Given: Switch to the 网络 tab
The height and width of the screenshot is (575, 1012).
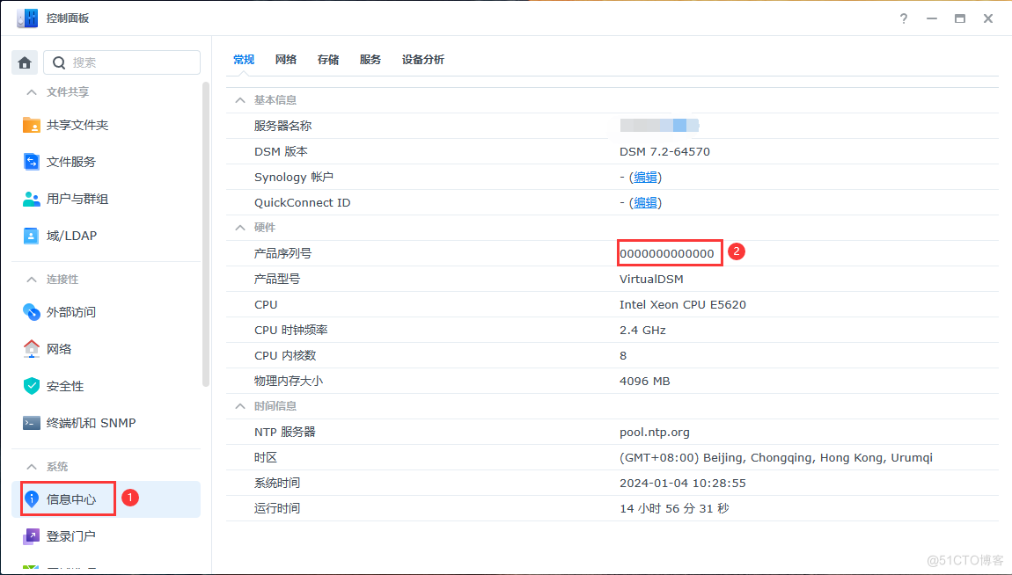Looking at the screenshot, I should [x=286, y=59].
